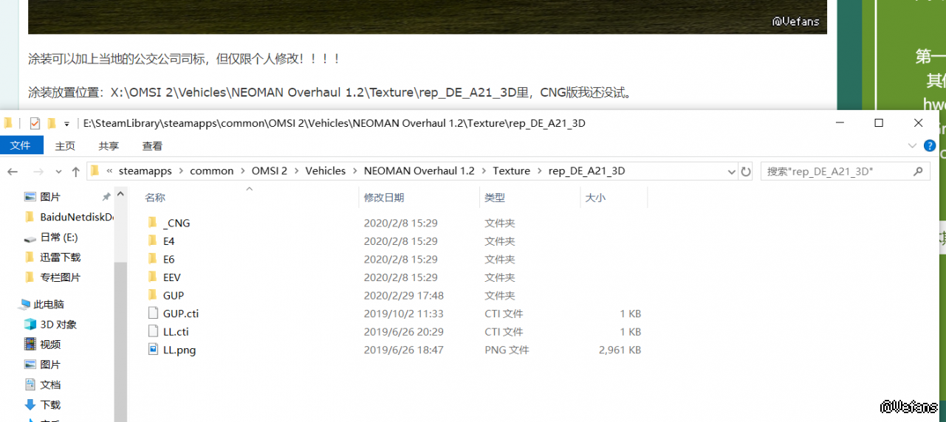
Task: Select the LL.cti file icon
Action: [x=153, y=331]
